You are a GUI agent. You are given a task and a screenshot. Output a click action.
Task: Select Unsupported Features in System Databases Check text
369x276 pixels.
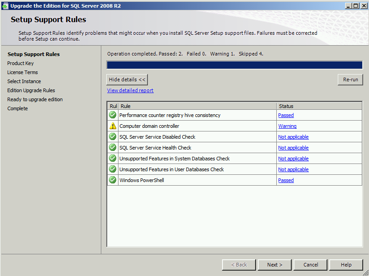click(175, 159)
